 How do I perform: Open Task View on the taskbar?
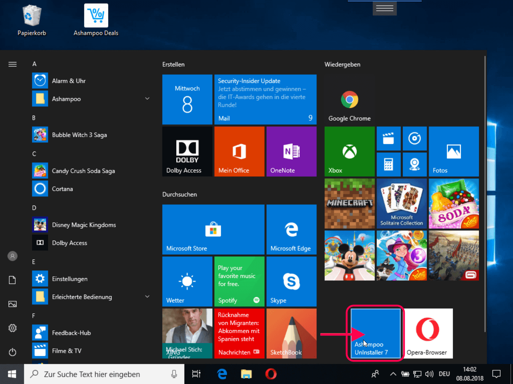click(x=196, y=374)
